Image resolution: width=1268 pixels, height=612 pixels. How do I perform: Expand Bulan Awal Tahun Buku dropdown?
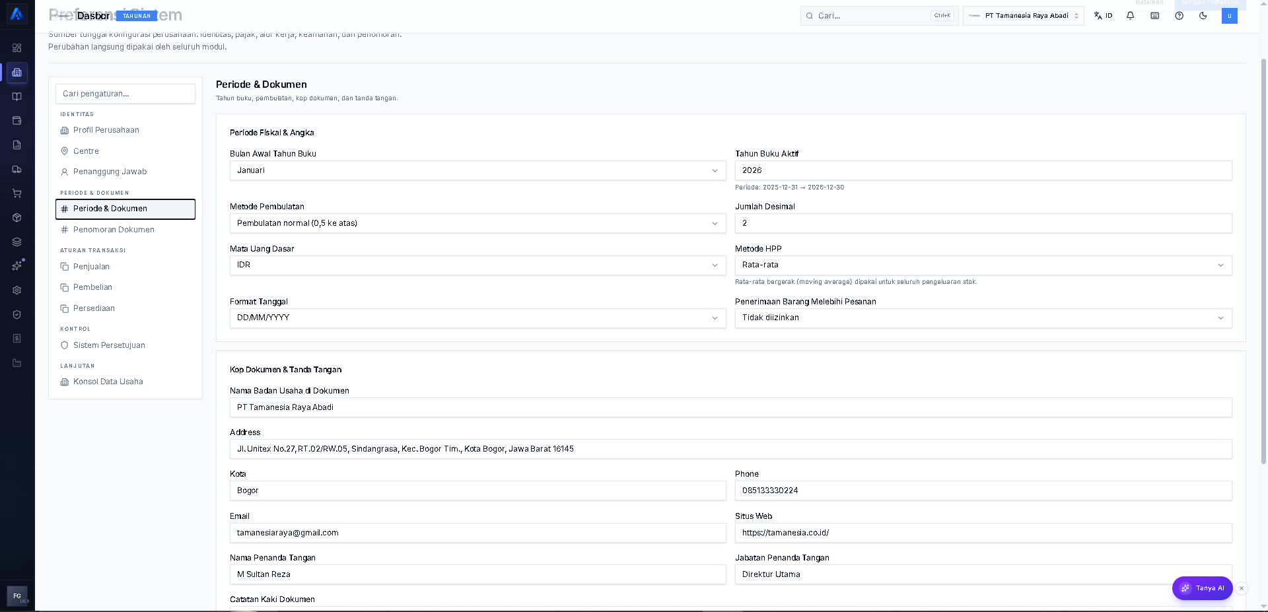478,170
